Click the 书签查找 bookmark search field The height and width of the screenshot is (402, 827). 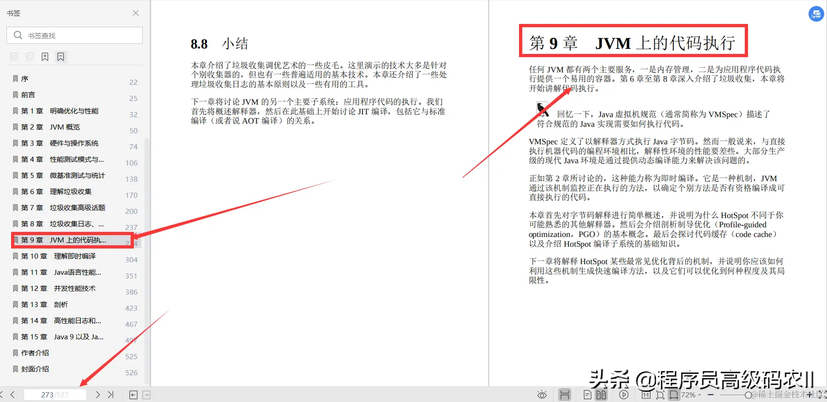coord(74,35)
